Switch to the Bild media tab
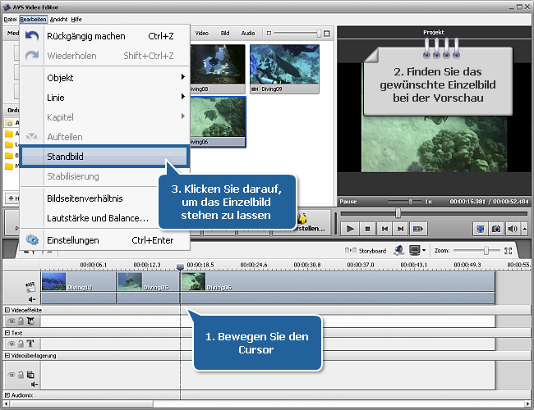 pyautogui.click(x=225, y=33)
